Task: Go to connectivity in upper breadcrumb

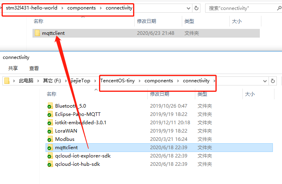Action: point(119,8)
